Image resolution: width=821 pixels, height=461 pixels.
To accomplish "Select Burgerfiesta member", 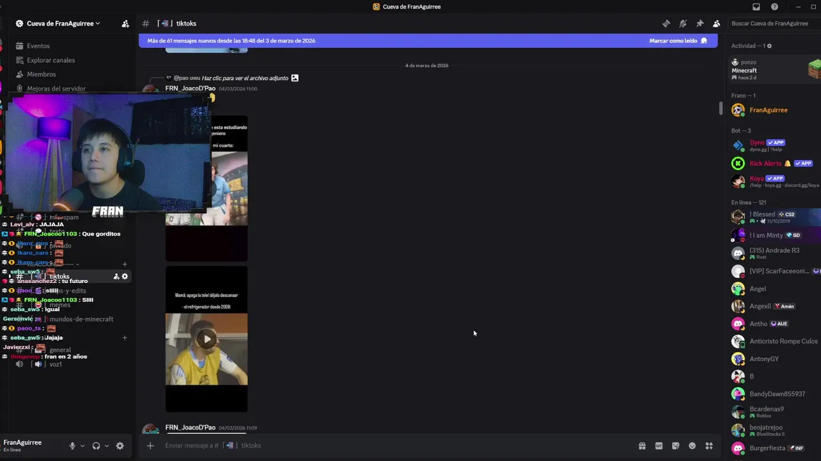I will (775, 448).
